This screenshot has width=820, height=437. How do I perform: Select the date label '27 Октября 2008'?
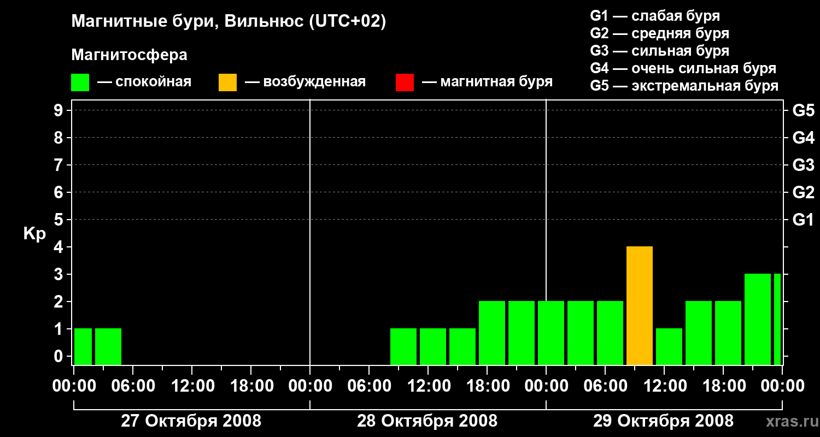tap(191, 421)
